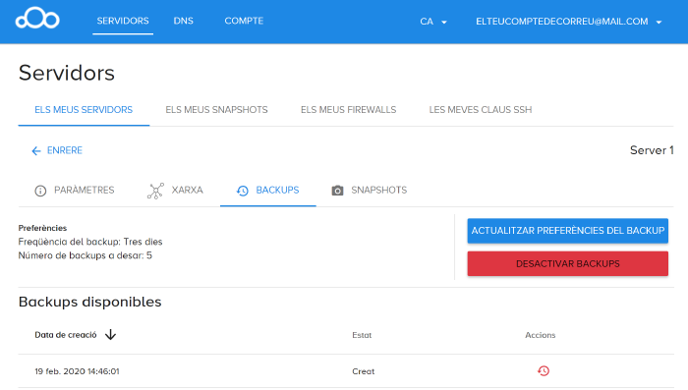
Task: Click the Backups history clock icon
Action: click(242, 191)
